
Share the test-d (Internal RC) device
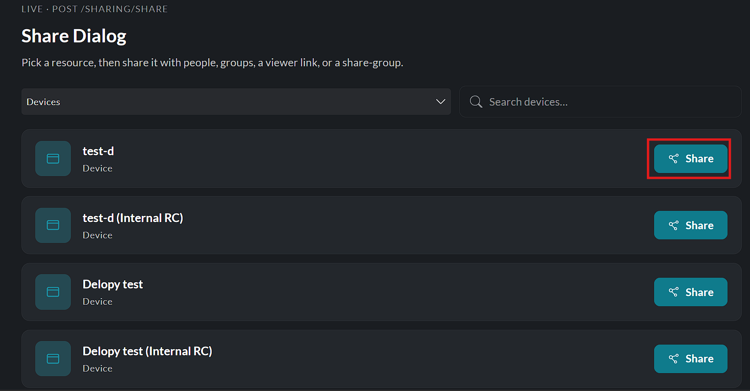pos(690,225)
